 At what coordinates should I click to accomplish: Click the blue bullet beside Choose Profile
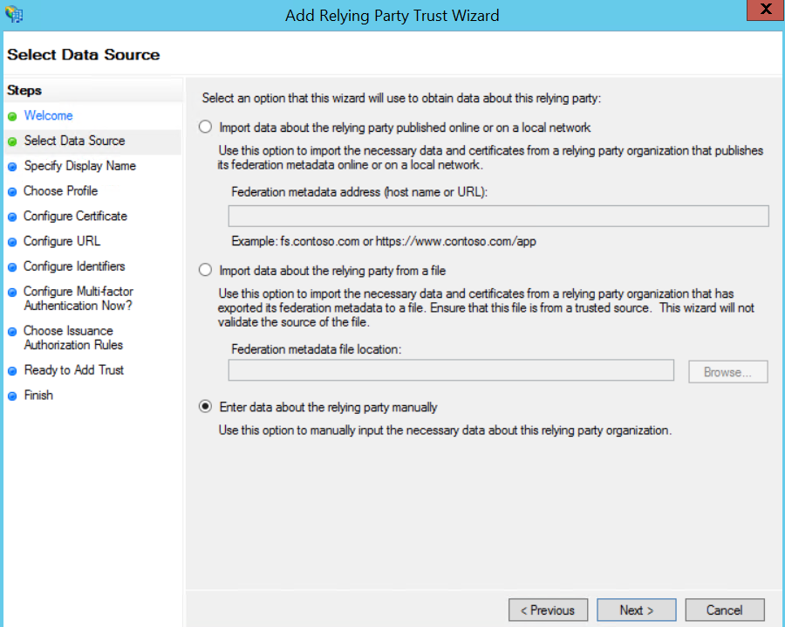point(12,192)
